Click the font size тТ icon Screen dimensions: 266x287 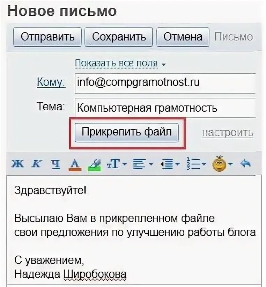pos(113,163)
